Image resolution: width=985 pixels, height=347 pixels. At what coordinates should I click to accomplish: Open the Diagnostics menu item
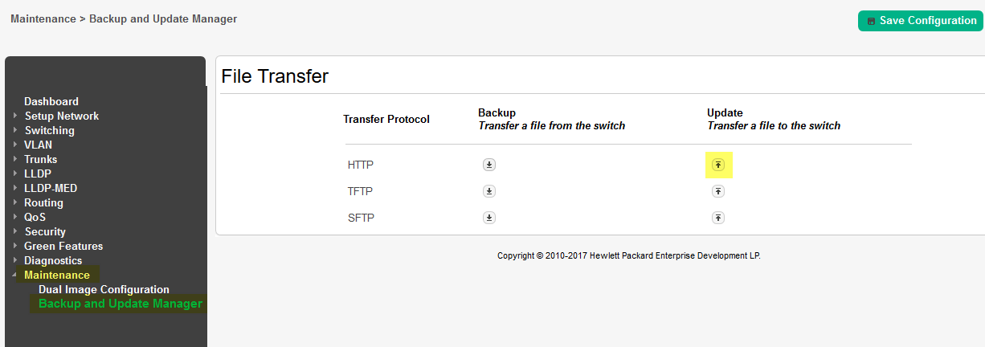click(x=53, y=260)
